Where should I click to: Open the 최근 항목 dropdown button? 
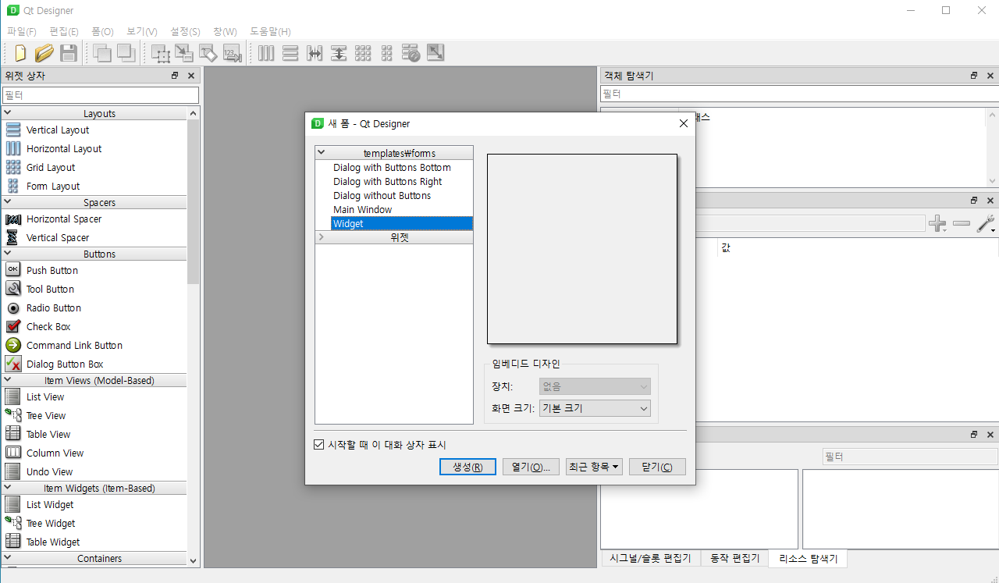(594, 467)
